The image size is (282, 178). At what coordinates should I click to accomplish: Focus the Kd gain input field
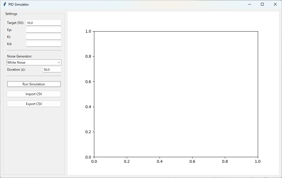43,44
